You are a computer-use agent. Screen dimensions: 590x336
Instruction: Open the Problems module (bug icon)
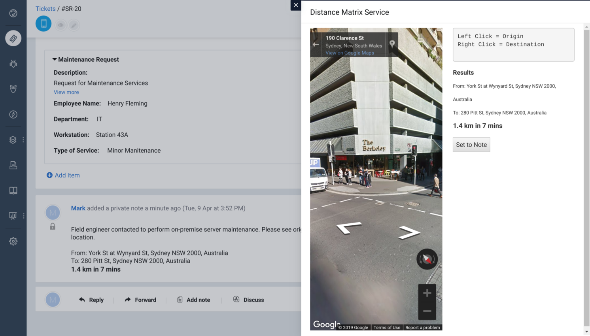point(13,64)
